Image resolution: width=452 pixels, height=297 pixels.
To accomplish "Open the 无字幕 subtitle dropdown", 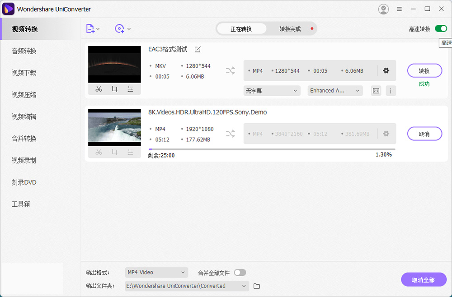I will tap(272, 91).
